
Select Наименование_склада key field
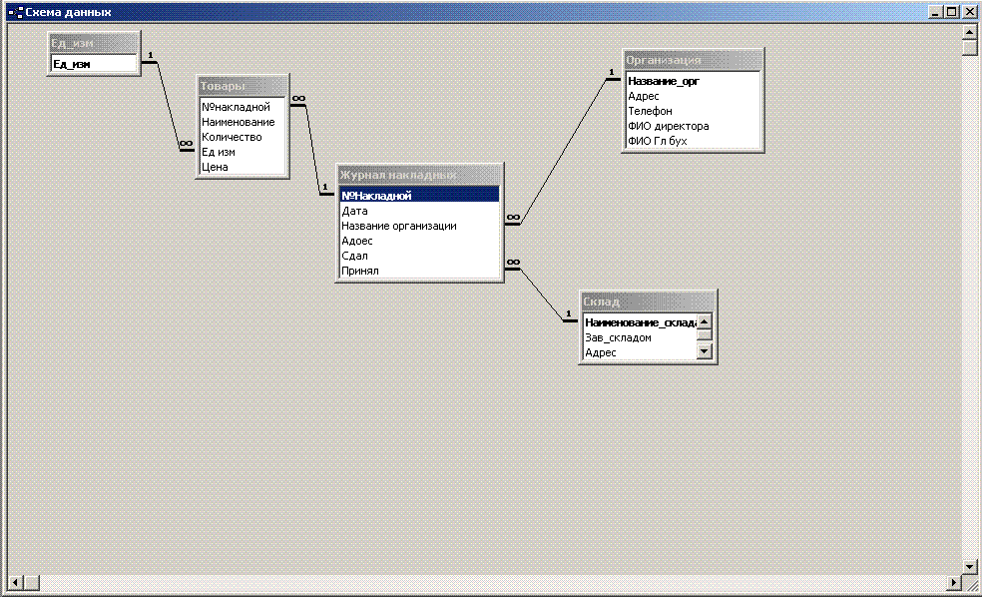tap(640, 322)
